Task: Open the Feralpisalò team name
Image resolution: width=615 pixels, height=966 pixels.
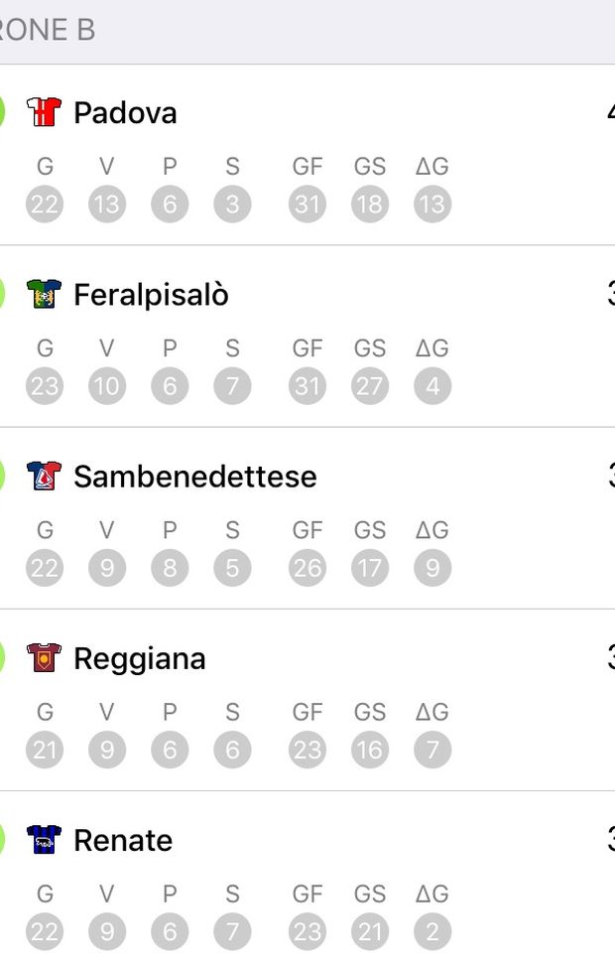Action: 152,295
